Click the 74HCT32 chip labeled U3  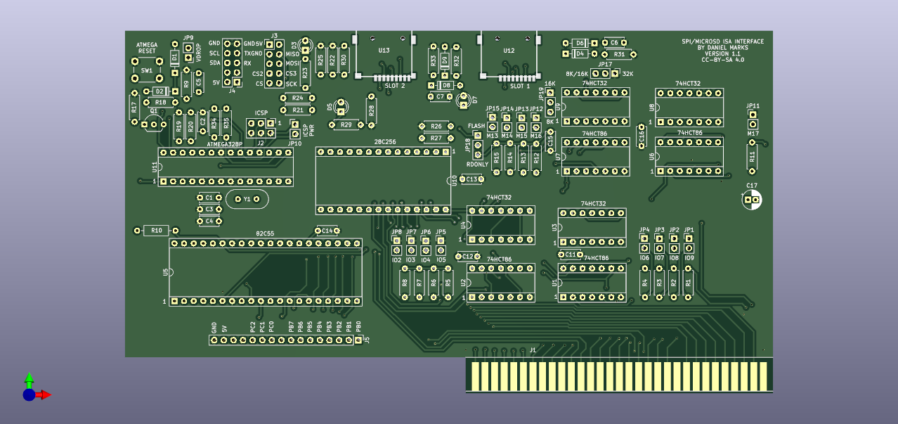point(592,227)
